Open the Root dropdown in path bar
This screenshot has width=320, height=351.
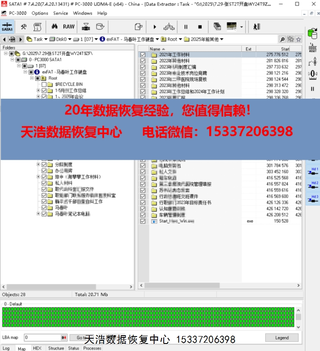click(x=180, y=39)
